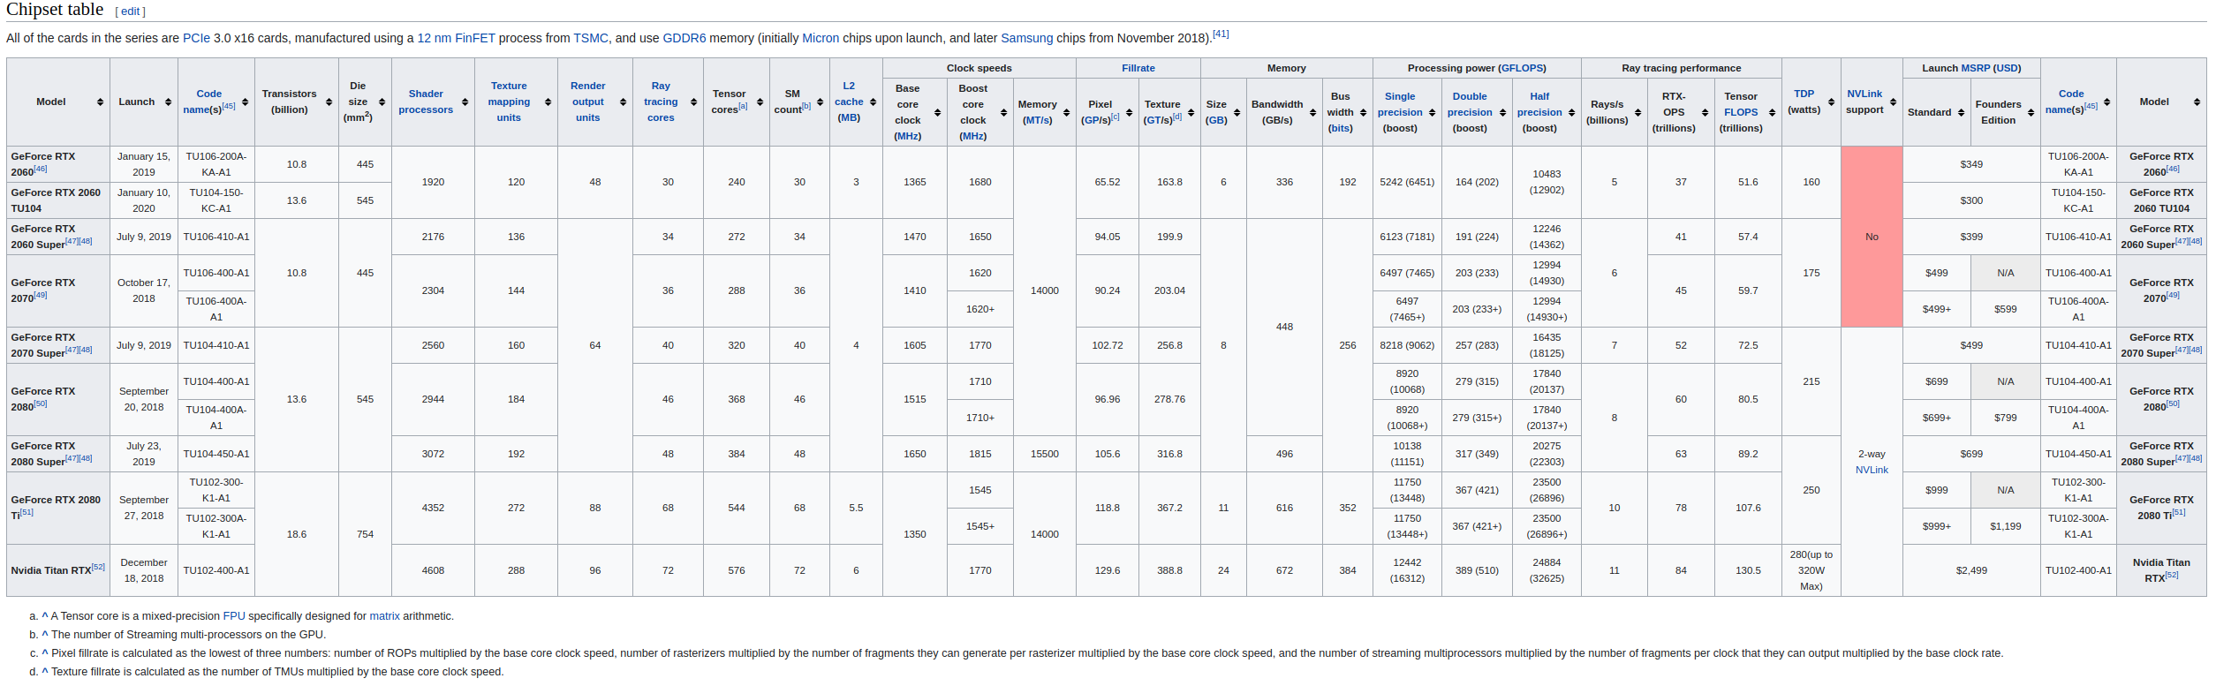Follow the FinFET link

(475, 38)
